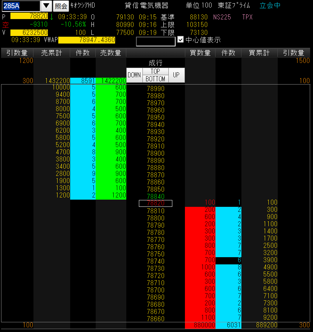The width and height of the screenshot is (313, 332).
Task: Click the red 空 short-sale indicator
Action: point(5,25)
